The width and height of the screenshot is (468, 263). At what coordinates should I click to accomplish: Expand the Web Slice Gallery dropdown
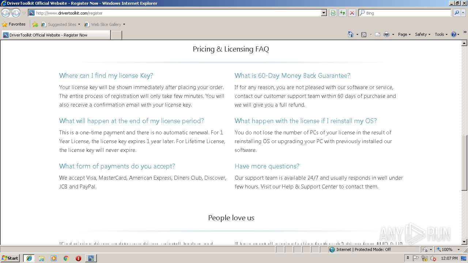point(124,24)
